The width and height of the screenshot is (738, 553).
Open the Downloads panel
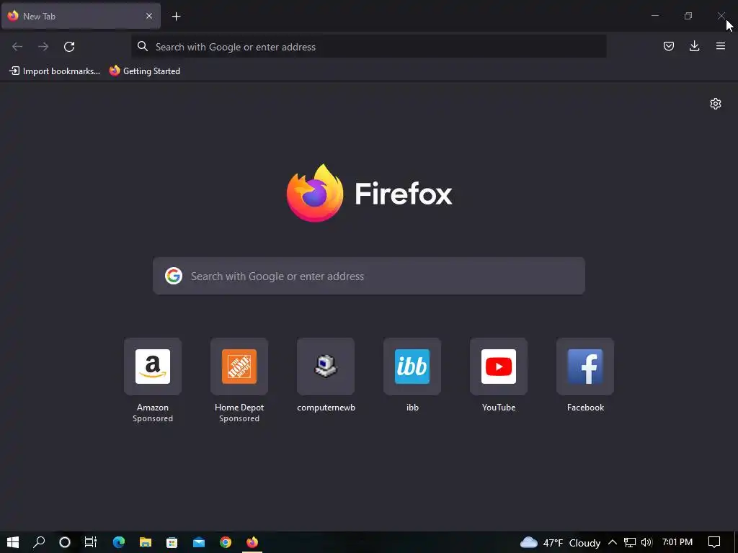[694, 46]
